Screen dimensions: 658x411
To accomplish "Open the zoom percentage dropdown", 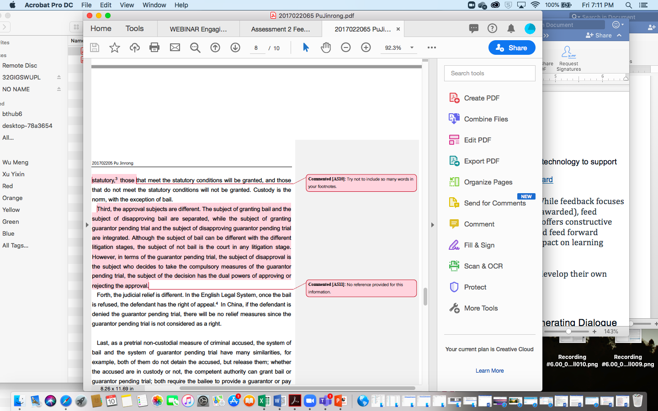I will [412, 47].
